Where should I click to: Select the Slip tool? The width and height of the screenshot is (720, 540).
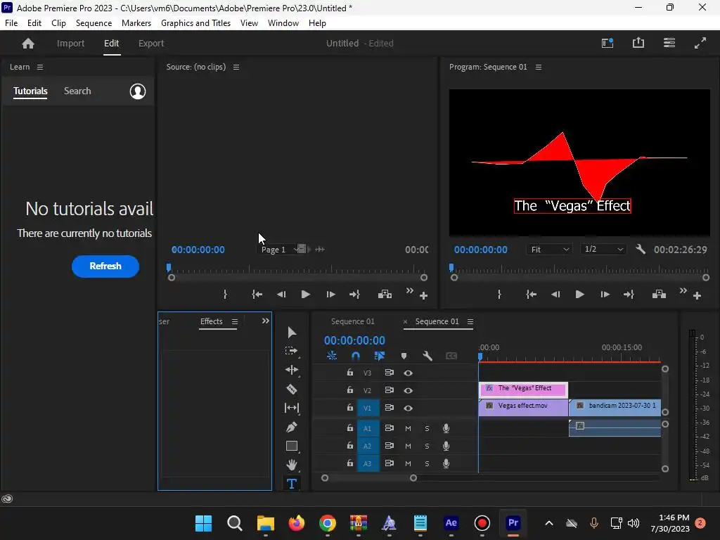[292, 408]
